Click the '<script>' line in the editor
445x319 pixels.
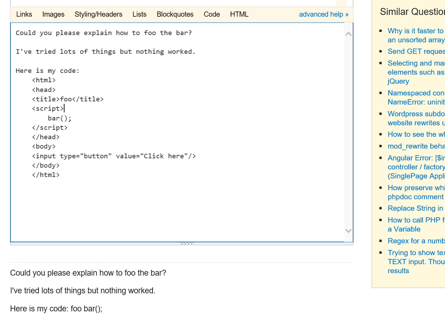[48, 109]
